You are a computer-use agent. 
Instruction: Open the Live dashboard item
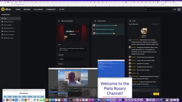(11, 18)
